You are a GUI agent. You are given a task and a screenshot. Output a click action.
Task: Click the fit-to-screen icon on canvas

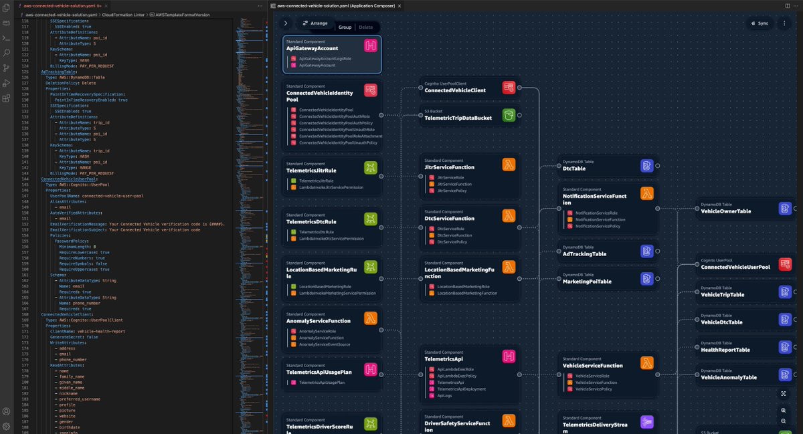784,394
